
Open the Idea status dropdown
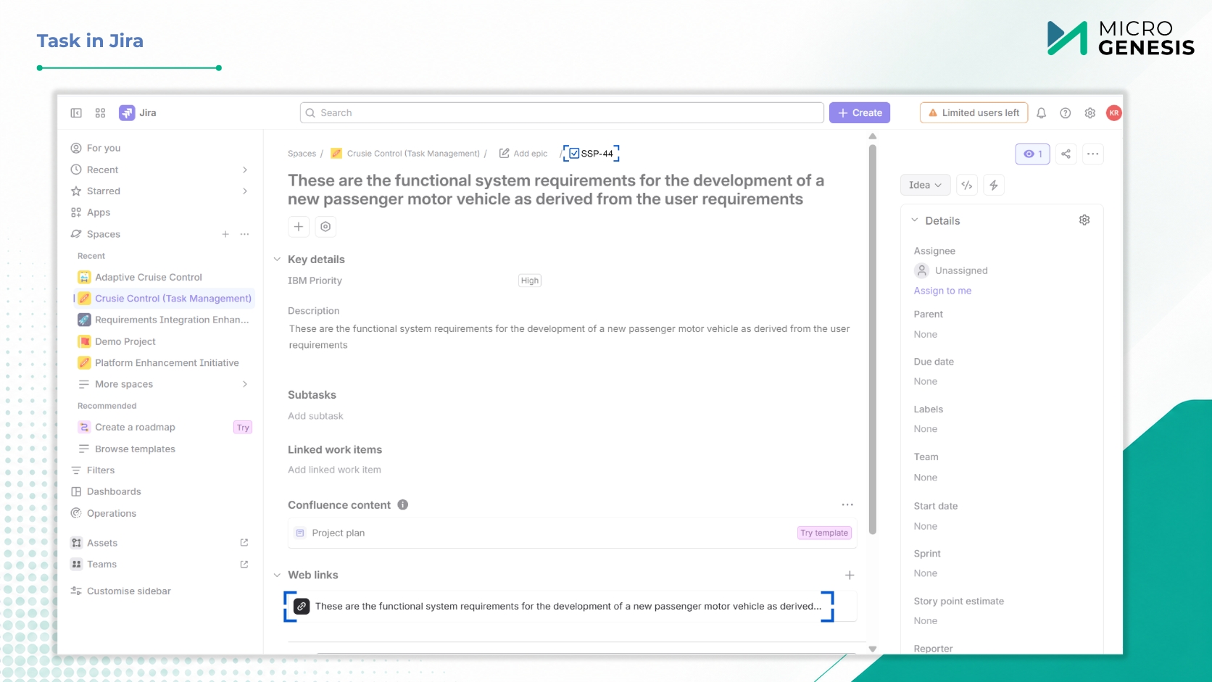tap(925, 186)
